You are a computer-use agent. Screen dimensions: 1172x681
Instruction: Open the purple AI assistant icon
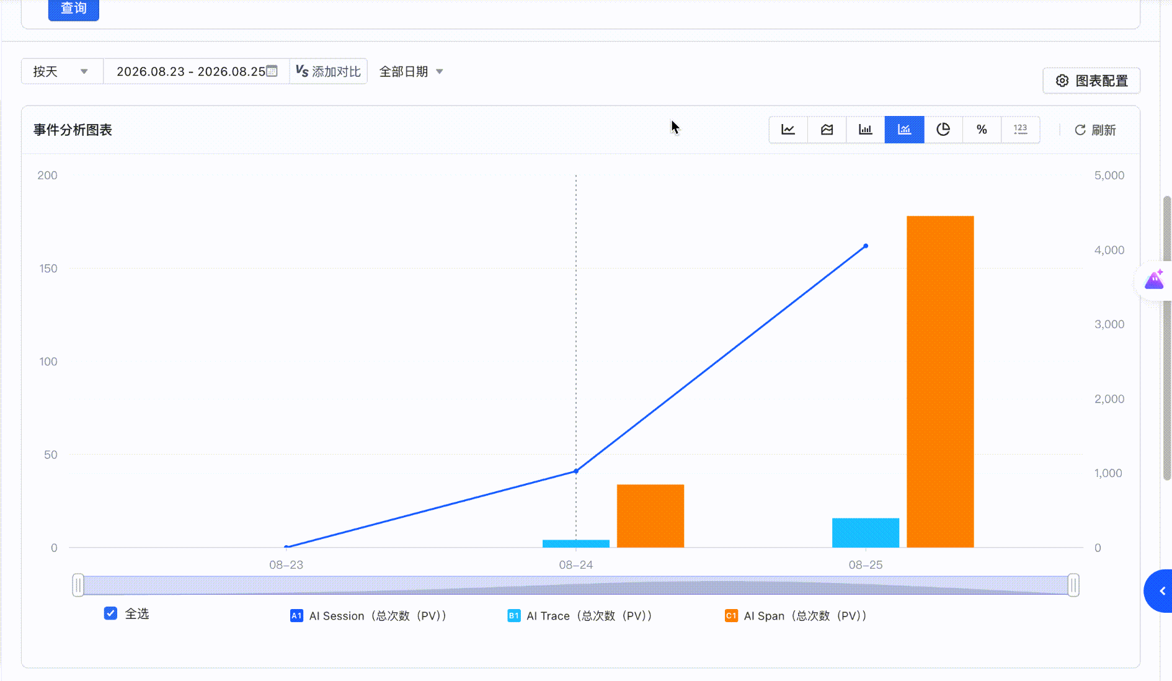pyautogui.click(x=1154, y=280)
